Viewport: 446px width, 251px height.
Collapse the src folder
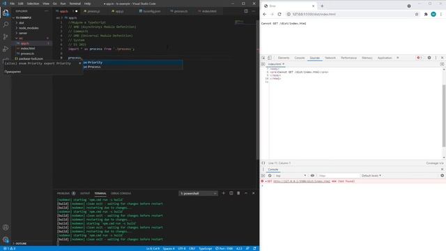pos(21,38)
